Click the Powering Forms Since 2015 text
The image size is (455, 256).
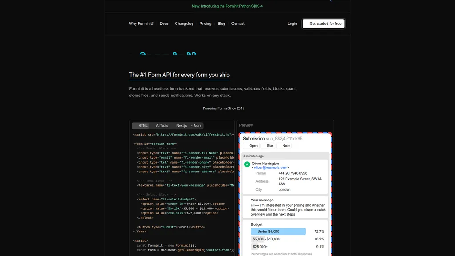point(224,108)
